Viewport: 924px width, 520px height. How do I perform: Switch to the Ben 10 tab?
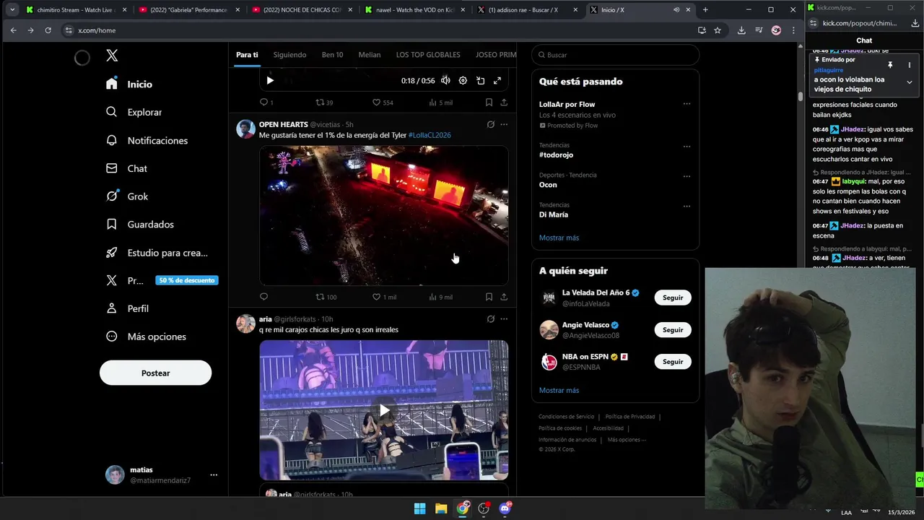pyautogui.click(x=332, y=55)
